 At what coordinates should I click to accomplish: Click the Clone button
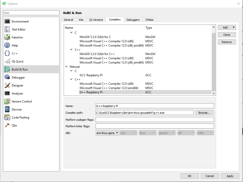227,35
